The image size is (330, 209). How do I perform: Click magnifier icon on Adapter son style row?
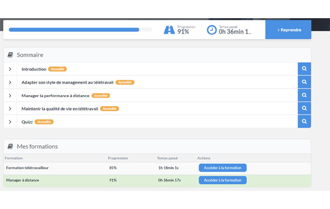[304, 82]
